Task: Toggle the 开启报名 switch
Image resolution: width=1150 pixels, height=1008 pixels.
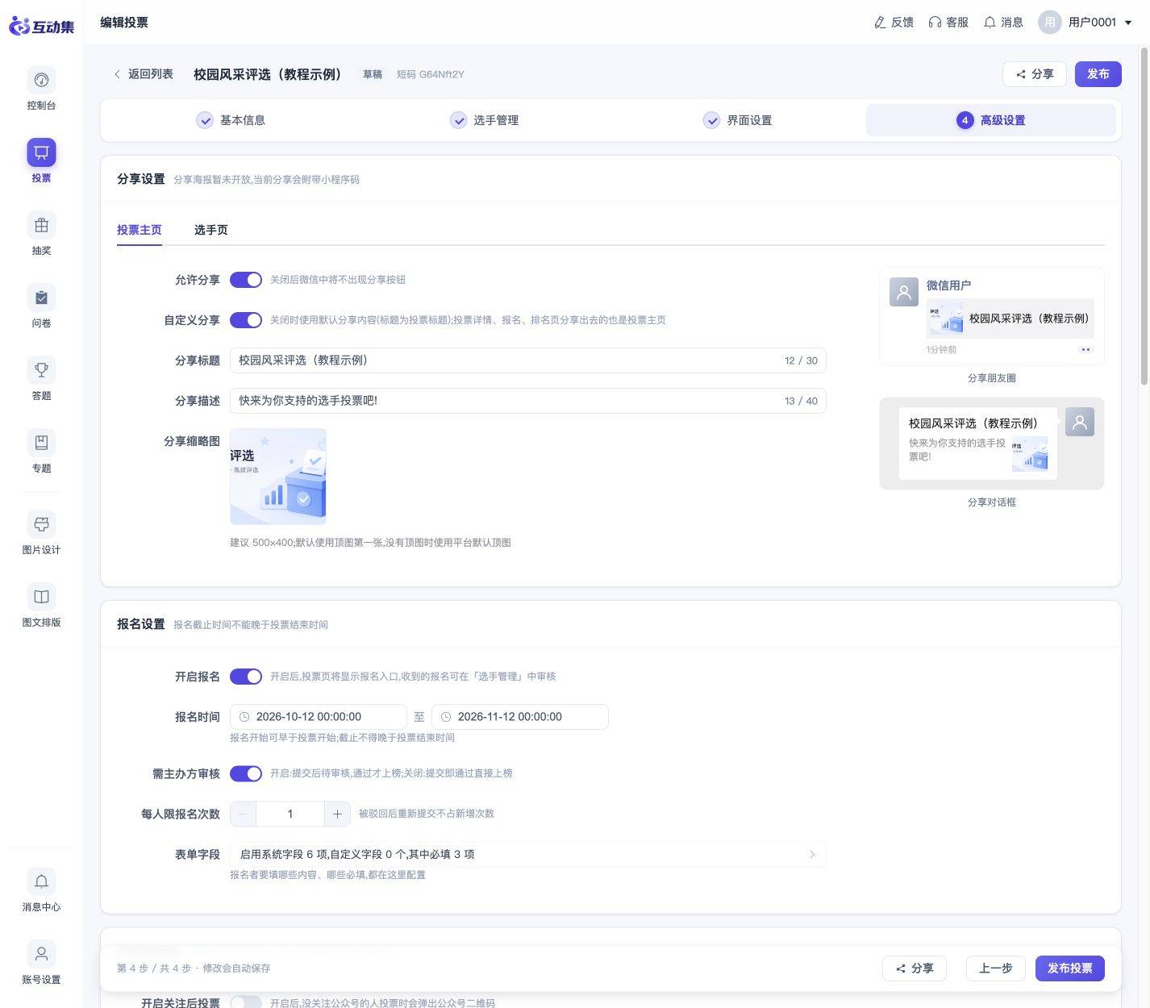Action: pyautogui.click(x=246, y=677)
